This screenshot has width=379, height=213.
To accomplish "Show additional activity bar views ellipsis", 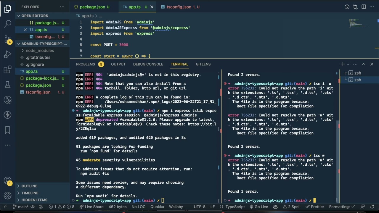I will coord(8,145).
